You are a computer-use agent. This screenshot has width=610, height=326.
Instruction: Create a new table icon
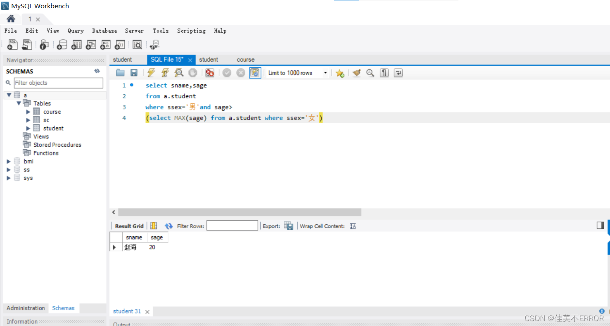click(76, 45)
